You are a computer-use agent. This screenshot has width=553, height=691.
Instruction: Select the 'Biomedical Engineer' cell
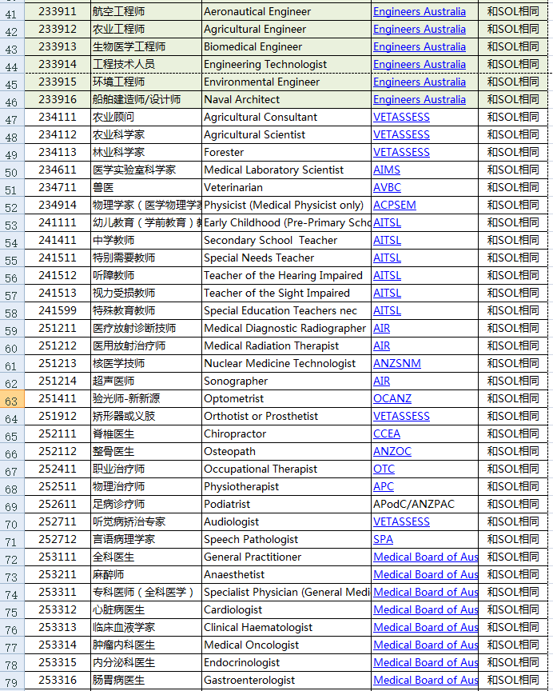point(286,46)
